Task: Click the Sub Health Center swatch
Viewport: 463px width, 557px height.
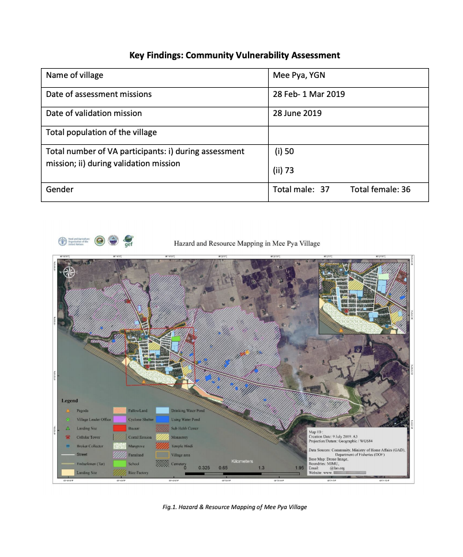Action: coord(163,428)
